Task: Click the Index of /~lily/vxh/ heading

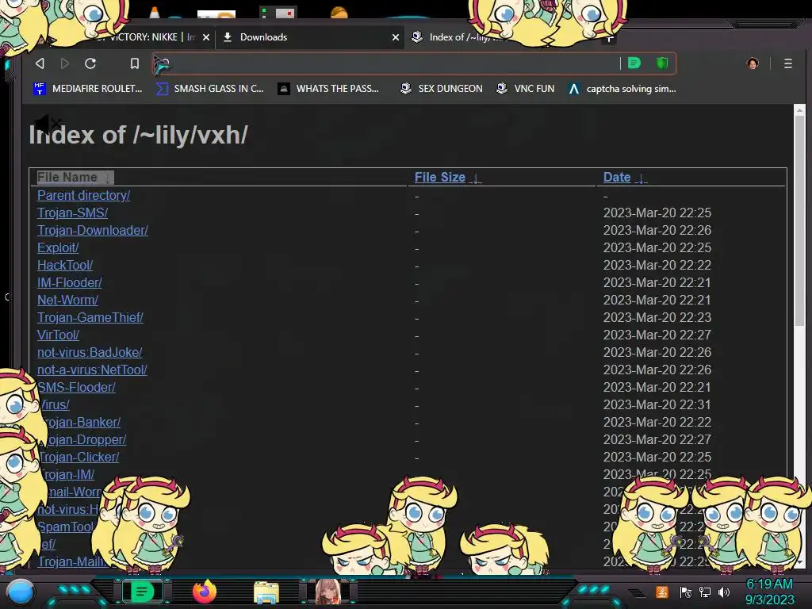Action: pos(138,135)
